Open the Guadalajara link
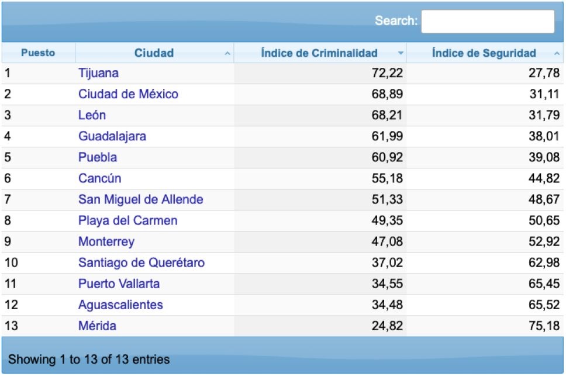The width and height of the screenshot is (566, 377). pos(112,136)
